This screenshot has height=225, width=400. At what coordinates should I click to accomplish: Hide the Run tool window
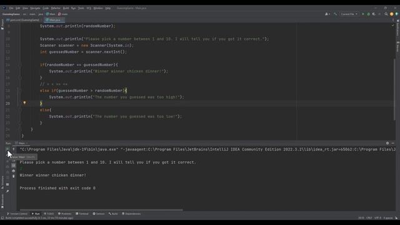coord(393,143)
